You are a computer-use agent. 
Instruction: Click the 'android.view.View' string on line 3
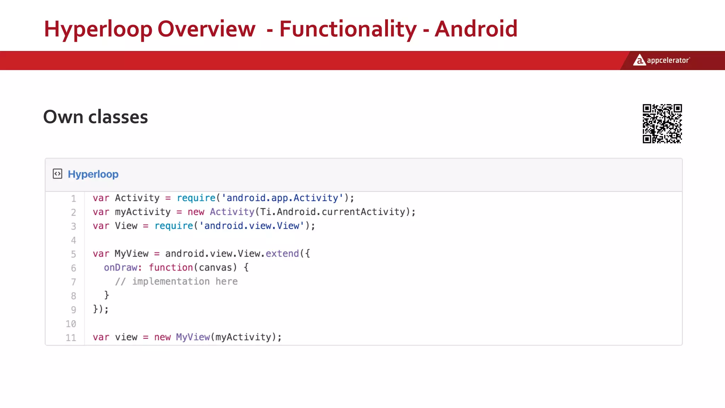click(252, 226)
